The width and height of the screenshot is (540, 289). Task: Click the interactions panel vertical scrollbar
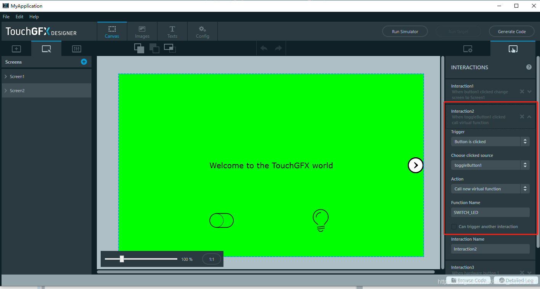point(538,152)
